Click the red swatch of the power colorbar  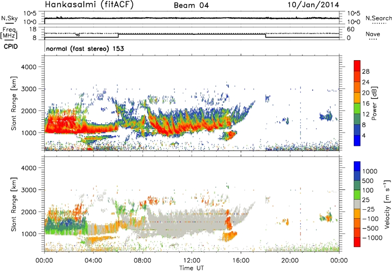coord(357,66)
